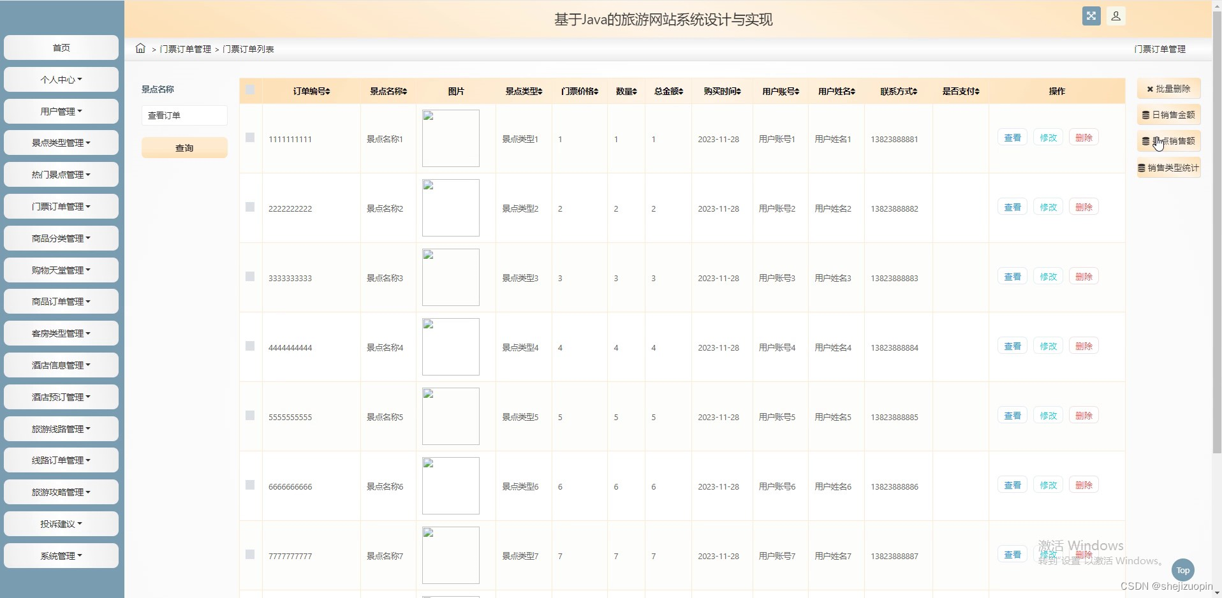Sort by 是否支付 column header
1222x598 pixels.
(961, 91)
